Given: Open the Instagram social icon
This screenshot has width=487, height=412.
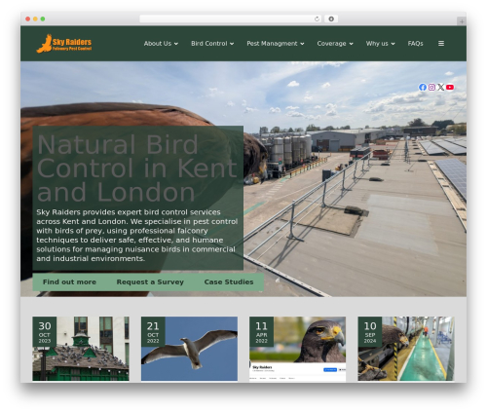Looking at the screenshot, I should click(431, 87).
